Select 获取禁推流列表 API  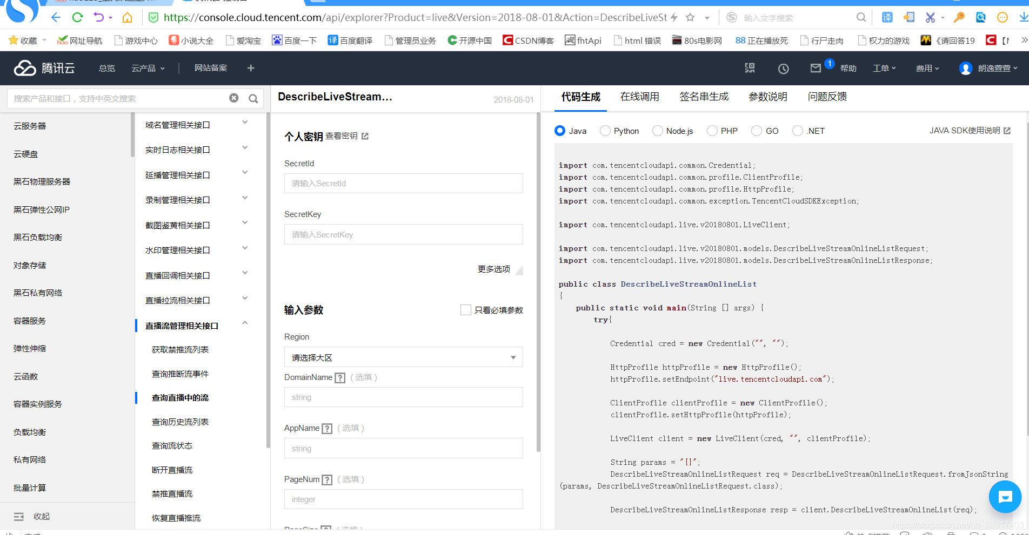180,349
